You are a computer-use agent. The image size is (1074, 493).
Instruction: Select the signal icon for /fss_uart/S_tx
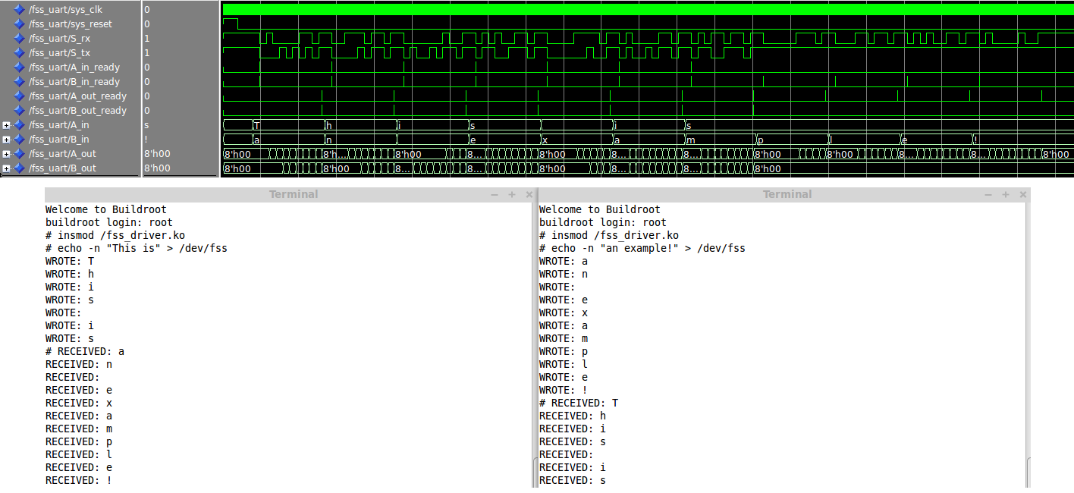(19, 53)
